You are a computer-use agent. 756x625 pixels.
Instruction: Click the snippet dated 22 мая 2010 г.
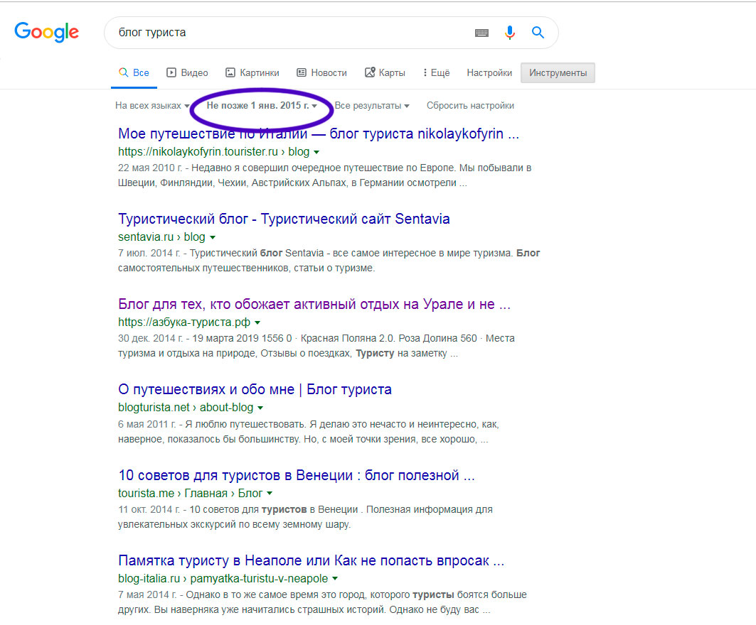(324, 175)
